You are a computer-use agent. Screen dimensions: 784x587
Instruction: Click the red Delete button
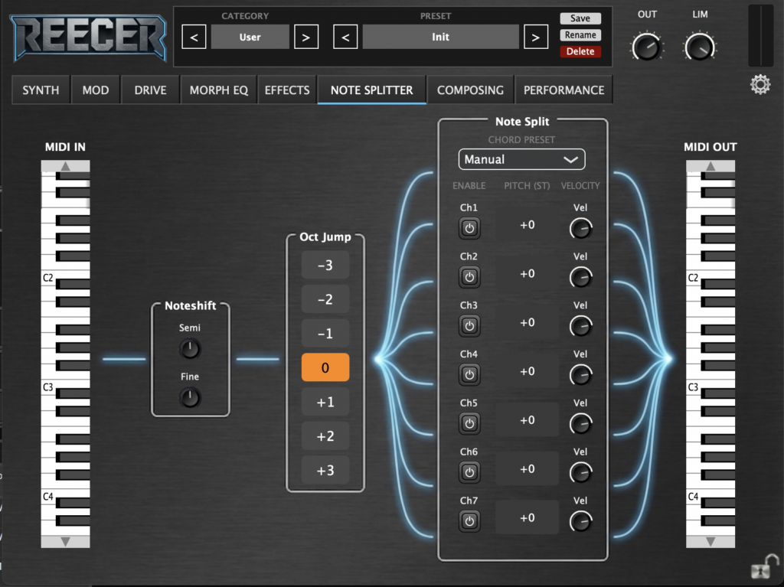pyautogui.click(x=580, y=52)
